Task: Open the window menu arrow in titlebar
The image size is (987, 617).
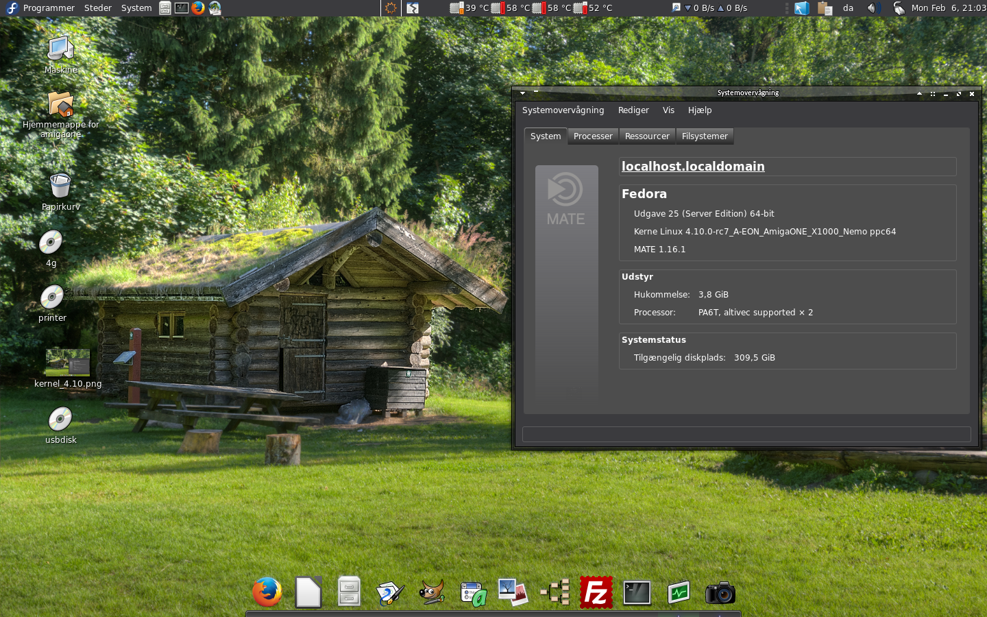Action: (x=522, y=93)
